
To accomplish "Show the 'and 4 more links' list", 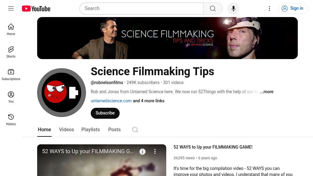I will click(149, 101).
